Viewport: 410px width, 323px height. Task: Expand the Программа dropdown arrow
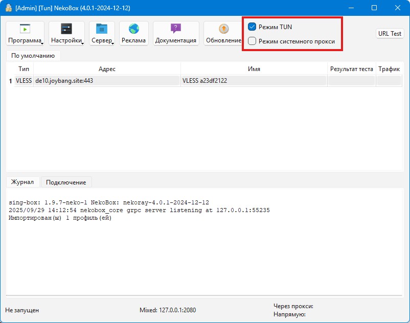click(x=42, y=43)
